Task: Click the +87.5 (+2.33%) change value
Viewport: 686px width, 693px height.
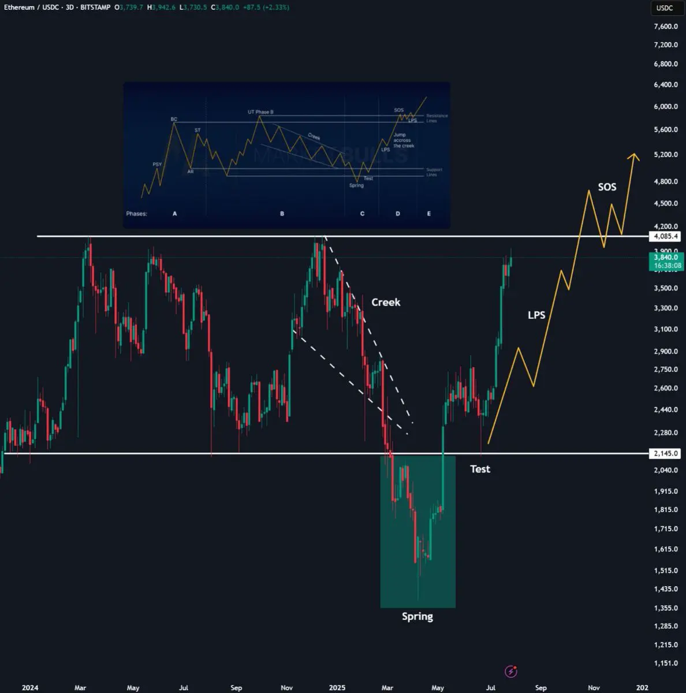Action: pyautogui.click(x=267, y=8)
